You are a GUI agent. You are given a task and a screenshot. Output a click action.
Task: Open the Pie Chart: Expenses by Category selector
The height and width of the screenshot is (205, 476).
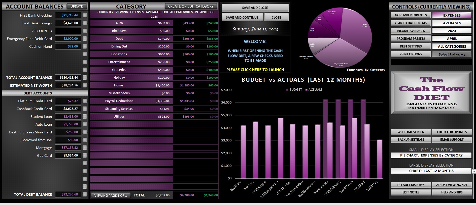(x=431, y=156)
